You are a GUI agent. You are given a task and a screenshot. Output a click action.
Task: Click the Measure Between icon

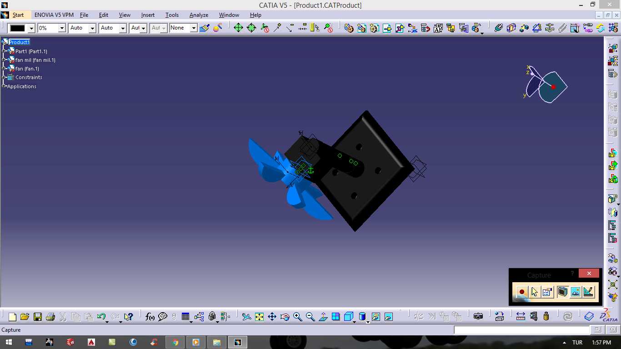[521, 317]
